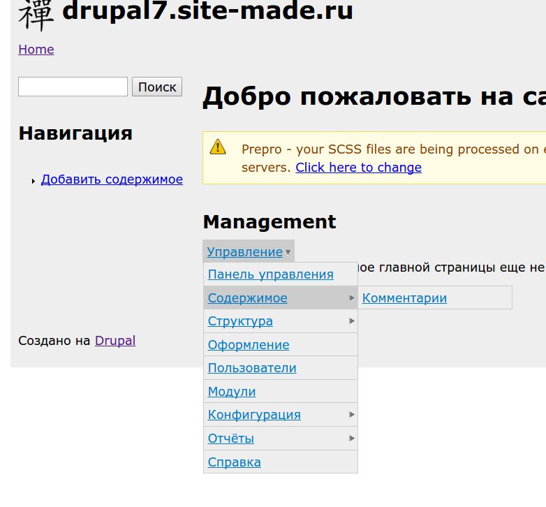Click the Создано на footer text
The width and height of the screenshot is (546, 507).
coord(54,341)
